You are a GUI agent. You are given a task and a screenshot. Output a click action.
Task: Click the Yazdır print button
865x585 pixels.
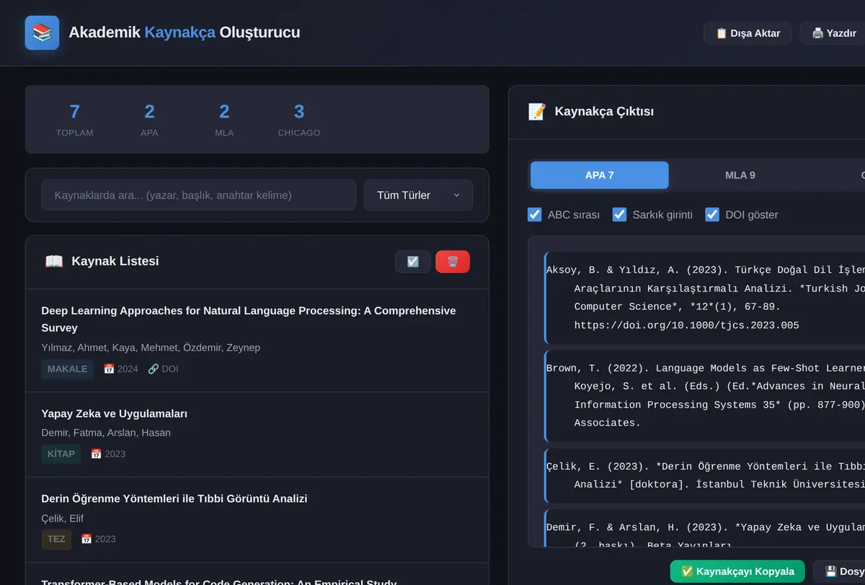(833, 33)
